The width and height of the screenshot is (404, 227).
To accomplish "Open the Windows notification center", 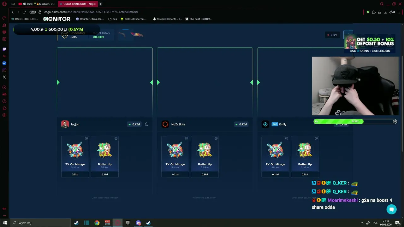I will (x=397, y=223).
